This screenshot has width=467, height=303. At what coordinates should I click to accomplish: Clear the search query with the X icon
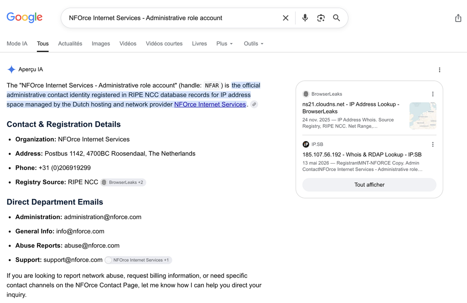(285, 18)
